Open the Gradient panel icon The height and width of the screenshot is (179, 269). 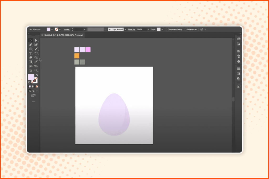pos(239,74)
